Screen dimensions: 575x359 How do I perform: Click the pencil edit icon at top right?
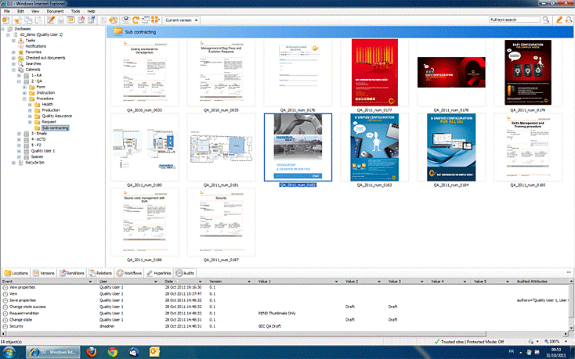[x=559, y=19]
